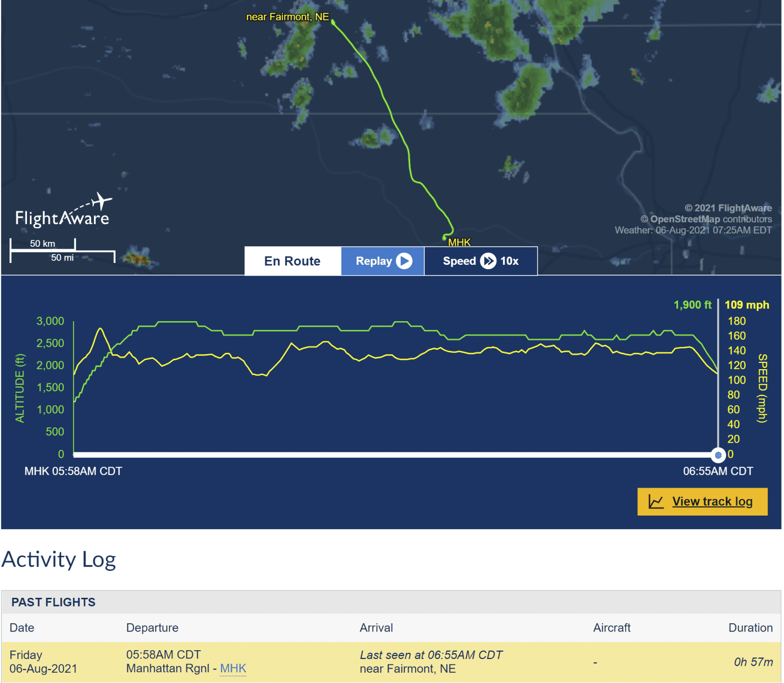Viewport: 784px width, 683px height.
Task: Click the track endpoint dot near Fairmont
Action: pos(333,22)
